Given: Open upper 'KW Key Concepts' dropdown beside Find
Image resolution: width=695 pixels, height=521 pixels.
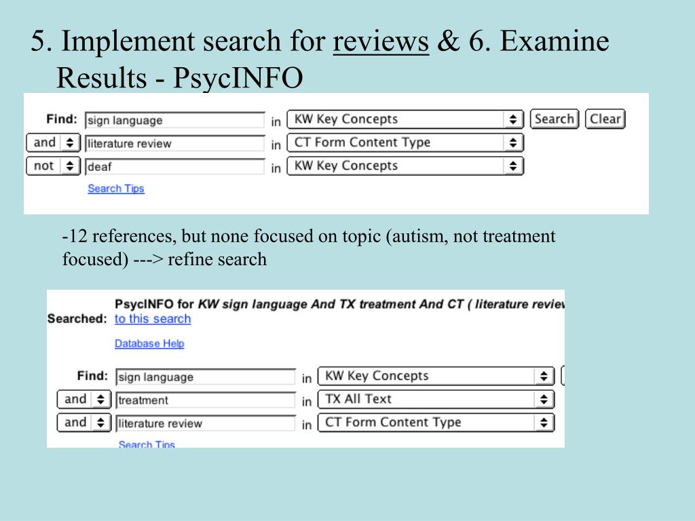Looking at the screenshot, I should 405,119.
